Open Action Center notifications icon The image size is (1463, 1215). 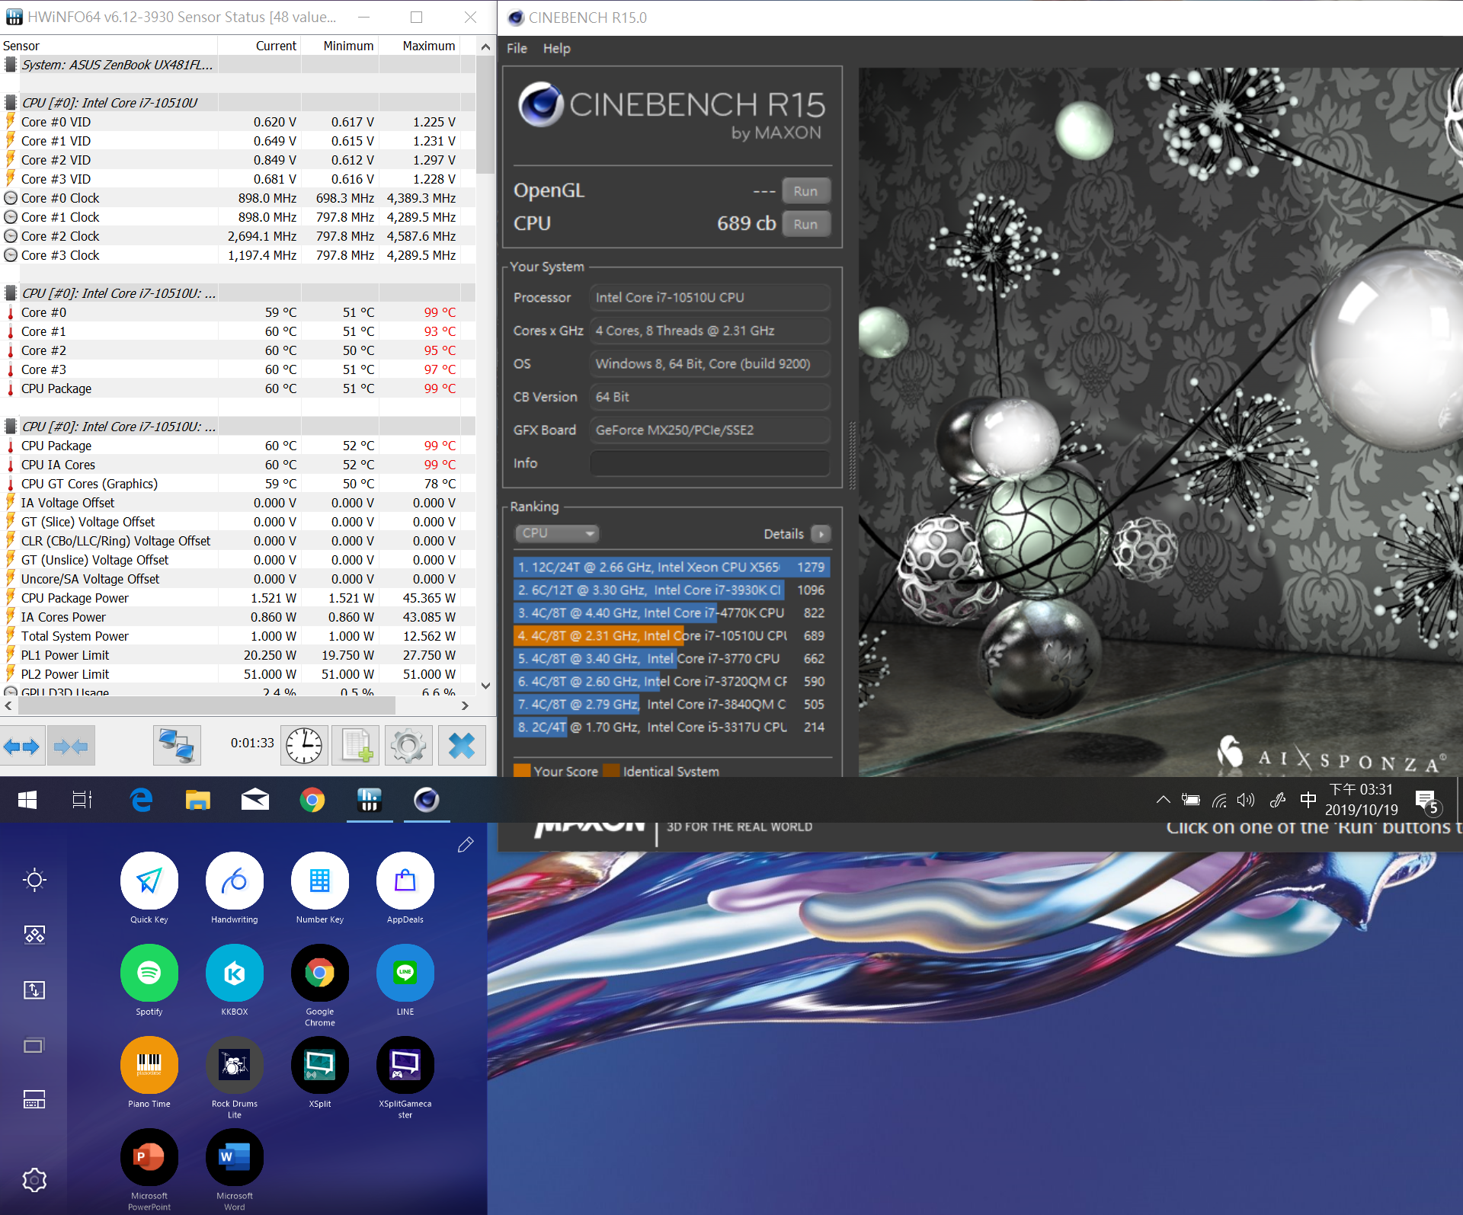(1427, 801)
